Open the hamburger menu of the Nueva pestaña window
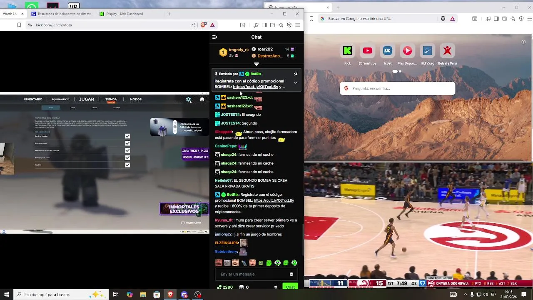The height and width of the screenshot is (300, 533). (x=529, y=18)
